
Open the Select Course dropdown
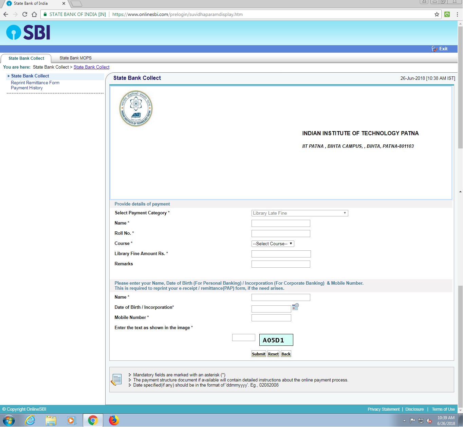[x=273, y=244]
